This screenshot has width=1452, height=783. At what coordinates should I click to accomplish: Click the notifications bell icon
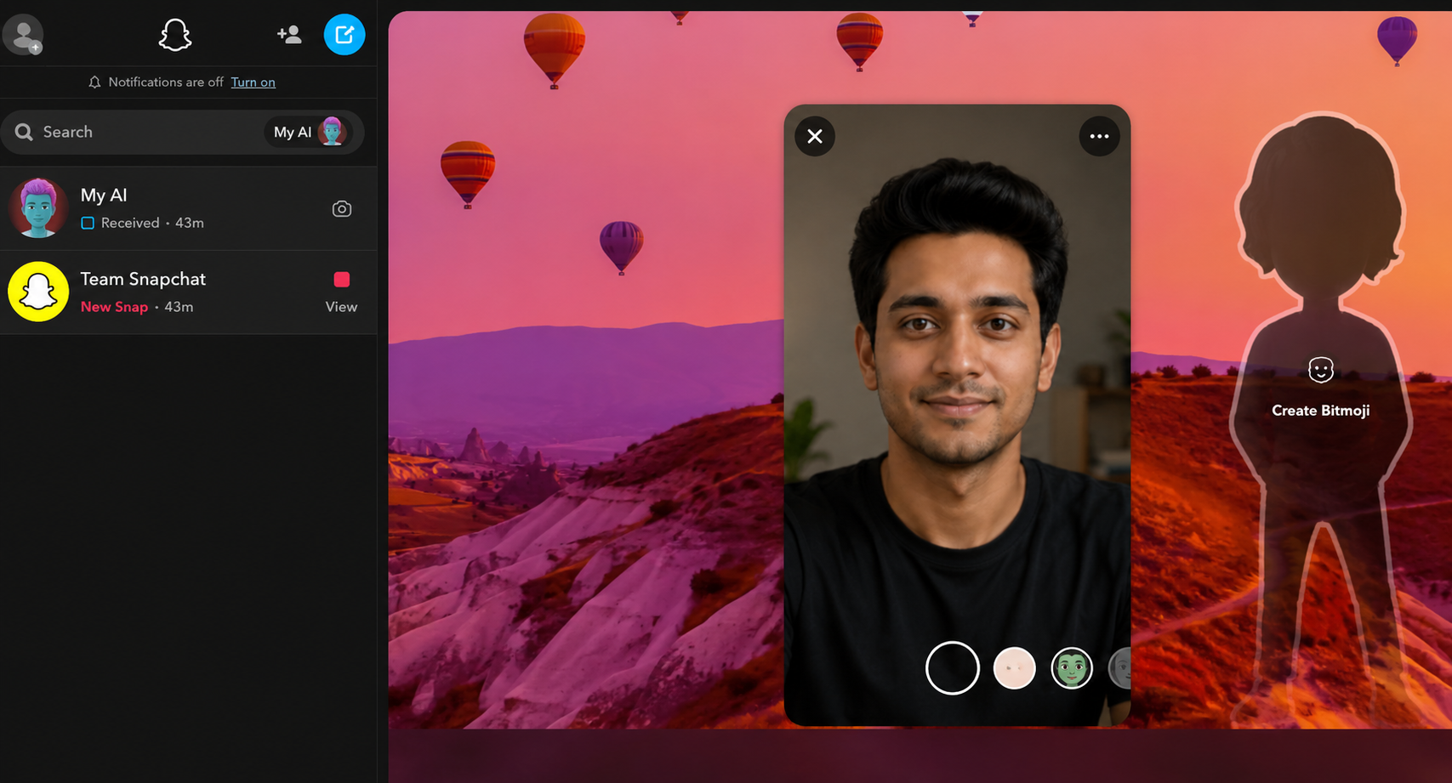coord(94,82)
